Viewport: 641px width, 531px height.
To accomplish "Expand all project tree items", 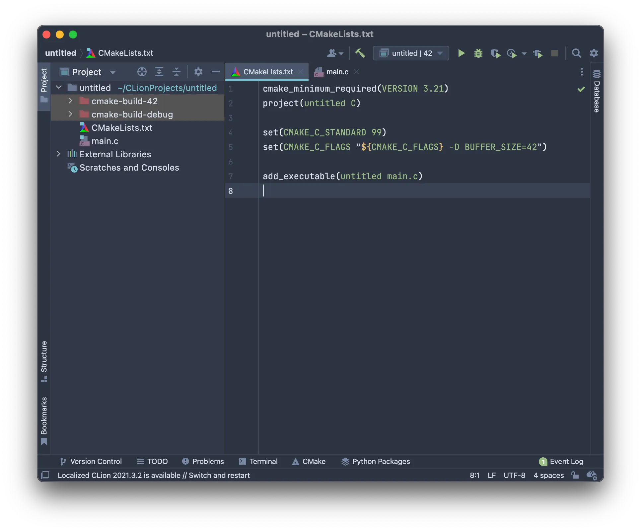I will pos(159,72).
